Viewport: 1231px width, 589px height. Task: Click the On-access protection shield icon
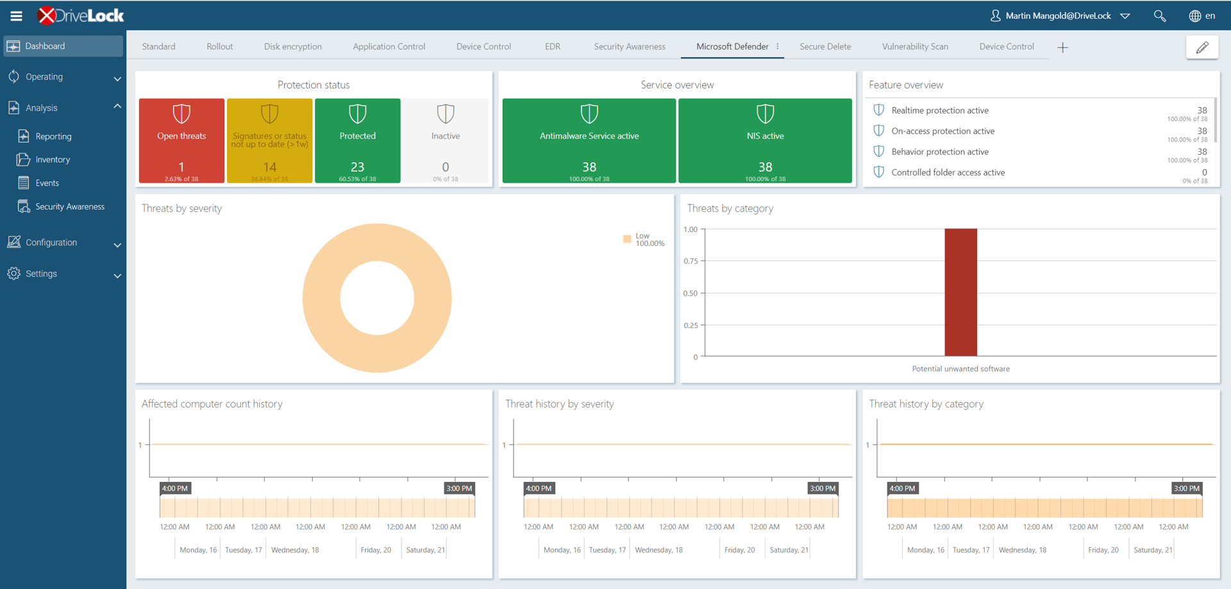(x=879, y=131)
